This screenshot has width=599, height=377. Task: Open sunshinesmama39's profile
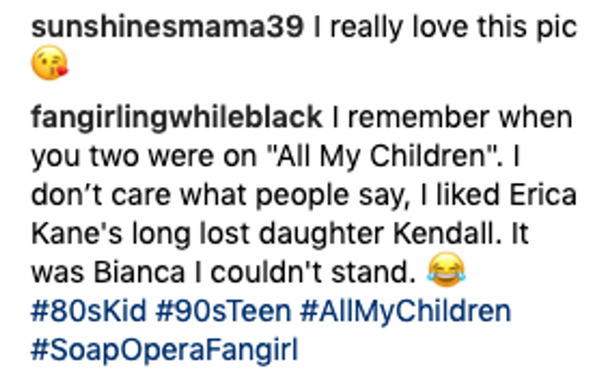tap(167, 28)
